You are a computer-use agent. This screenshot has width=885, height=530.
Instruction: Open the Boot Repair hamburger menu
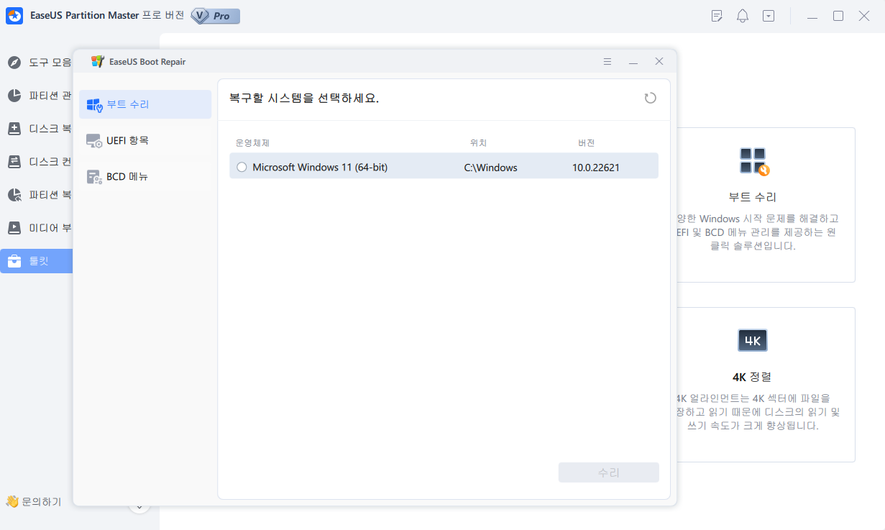607,62
